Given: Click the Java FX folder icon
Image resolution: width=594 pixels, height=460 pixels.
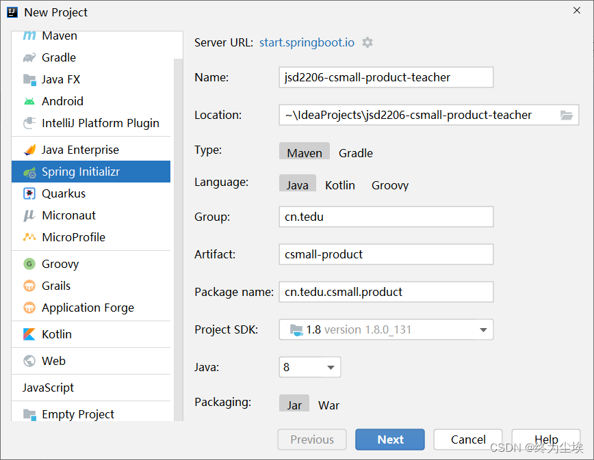Looking at the screenshot, I should tap(29, 79).
